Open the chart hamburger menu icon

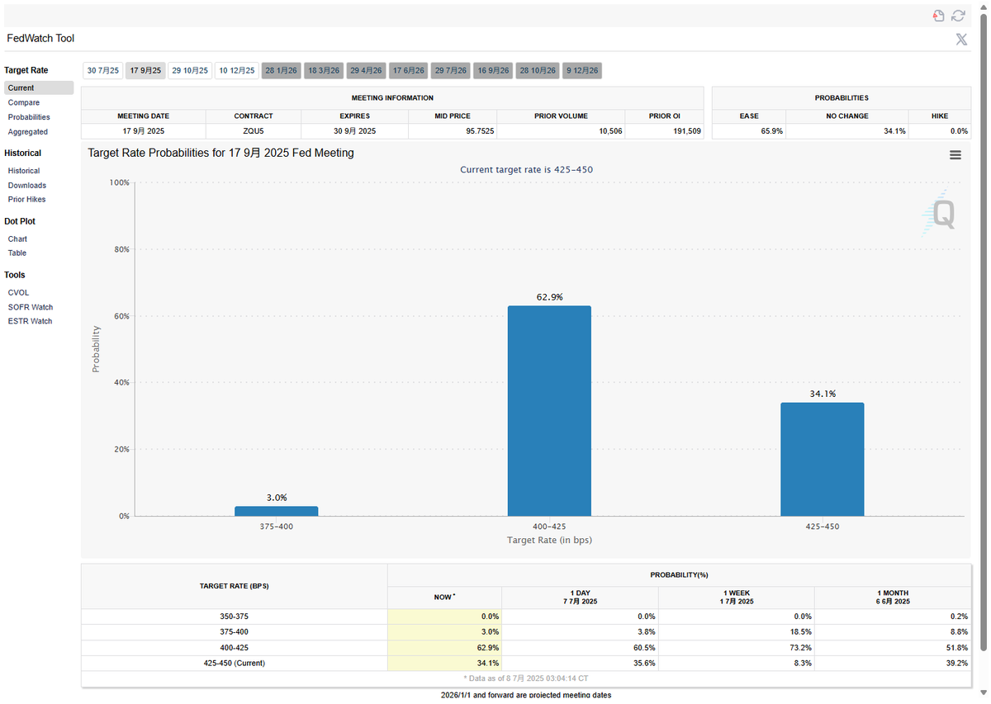coord(955,154)
